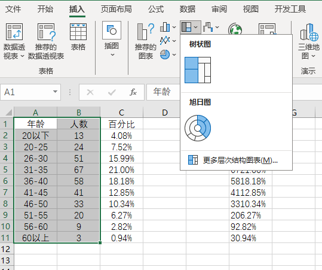The image size is (322, 270).
Task: Click the cell with value 67
Action: coord(79,170)
